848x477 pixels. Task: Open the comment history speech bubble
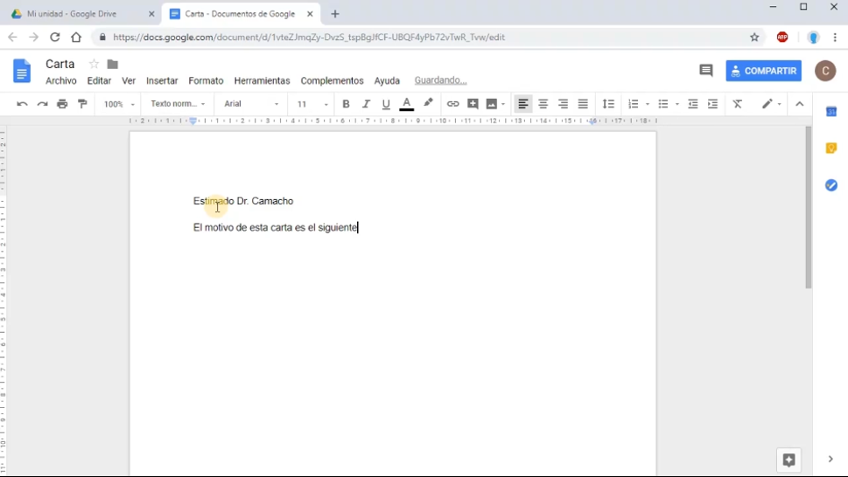[x=705, y=71]
